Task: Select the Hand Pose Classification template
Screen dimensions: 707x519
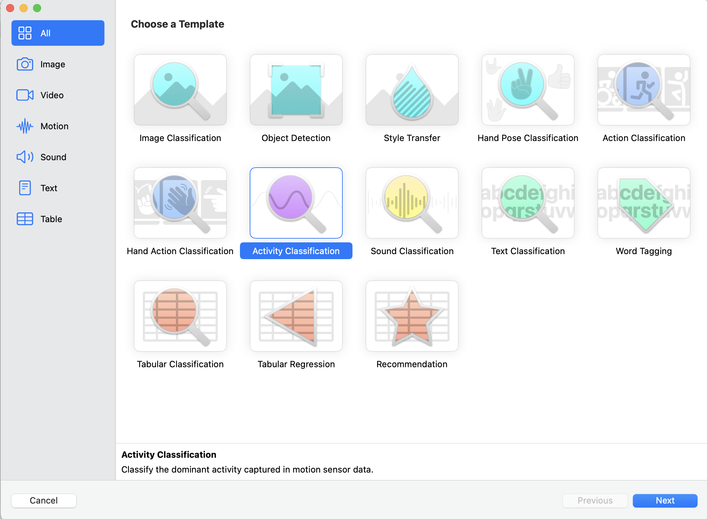Action: coord(528,90)
